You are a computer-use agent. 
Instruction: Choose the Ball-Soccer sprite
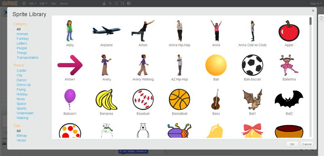(252, 65)
